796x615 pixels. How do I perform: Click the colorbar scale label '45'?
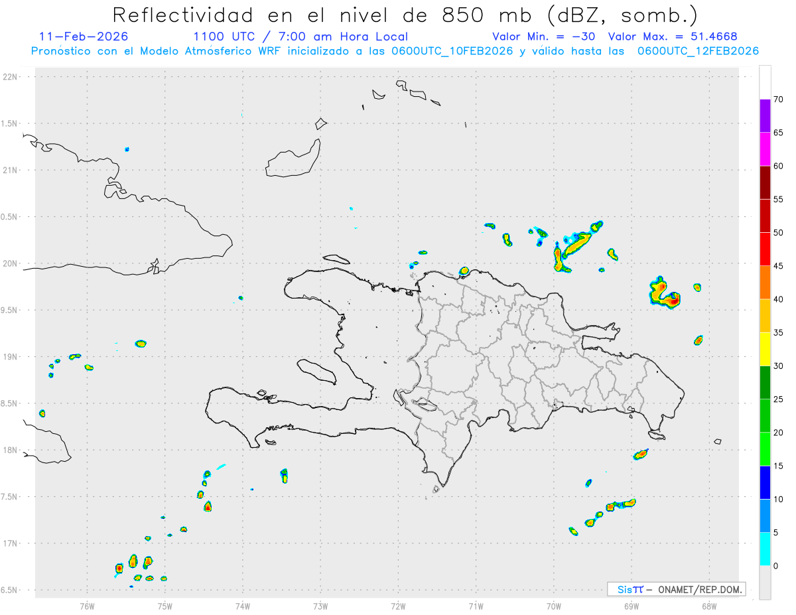779,266
